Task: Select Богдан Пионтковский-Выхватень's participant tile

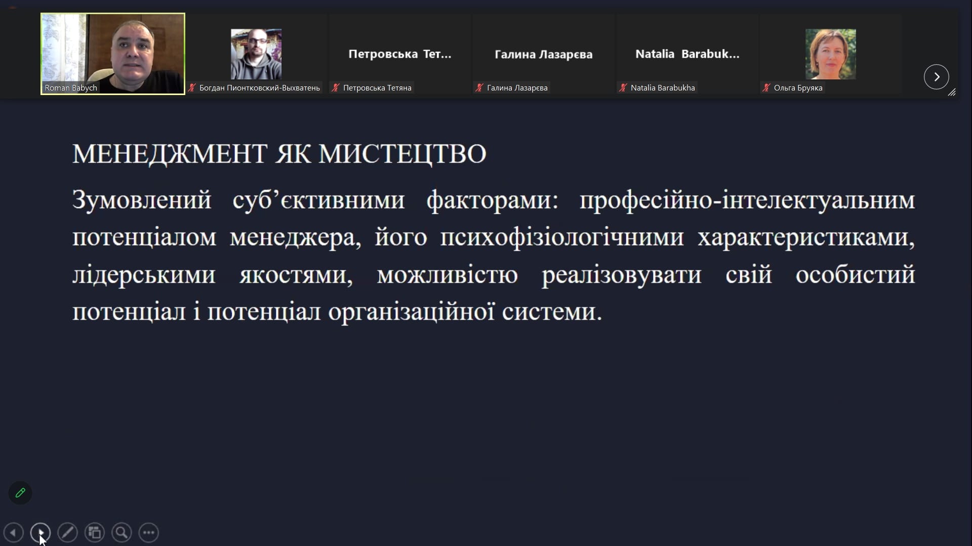Action: [256, 54]
